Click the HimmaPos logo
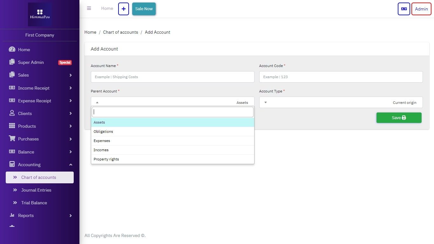This screenshot has width=434, height=244. coord(40,15)
